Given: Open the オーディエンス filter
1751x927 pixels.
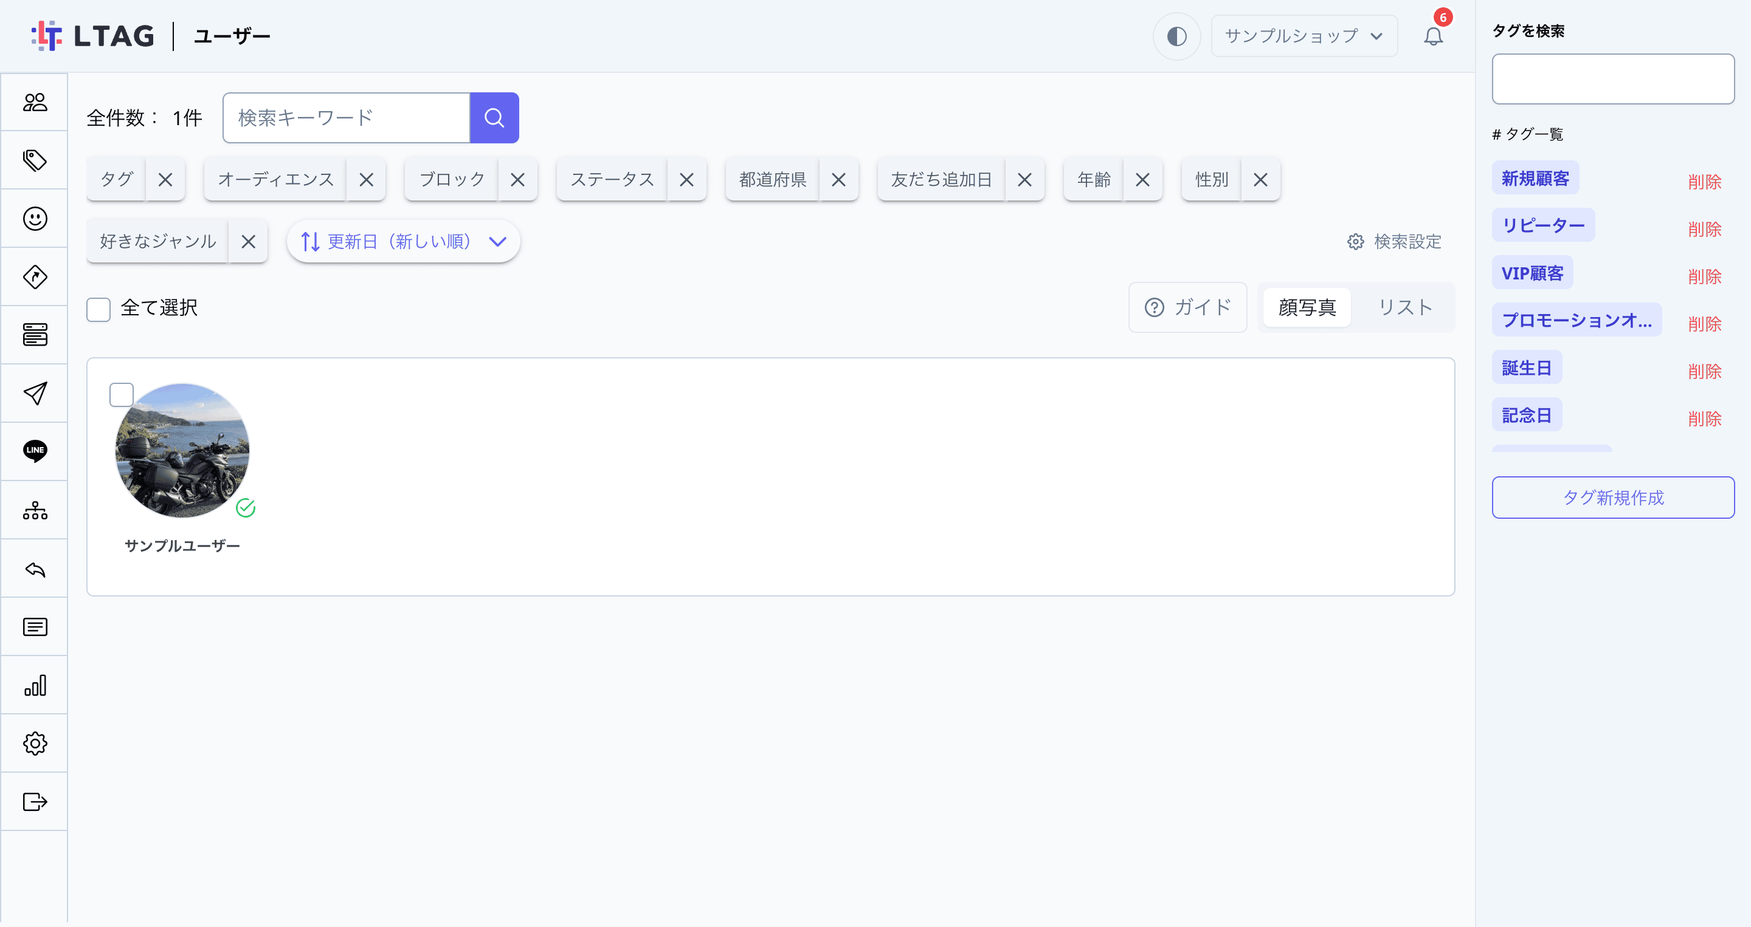Looking at the screenshot, I should (275, 179).
